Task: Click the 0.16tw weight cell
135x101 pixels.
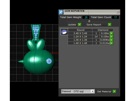Action: pos(105,33)
